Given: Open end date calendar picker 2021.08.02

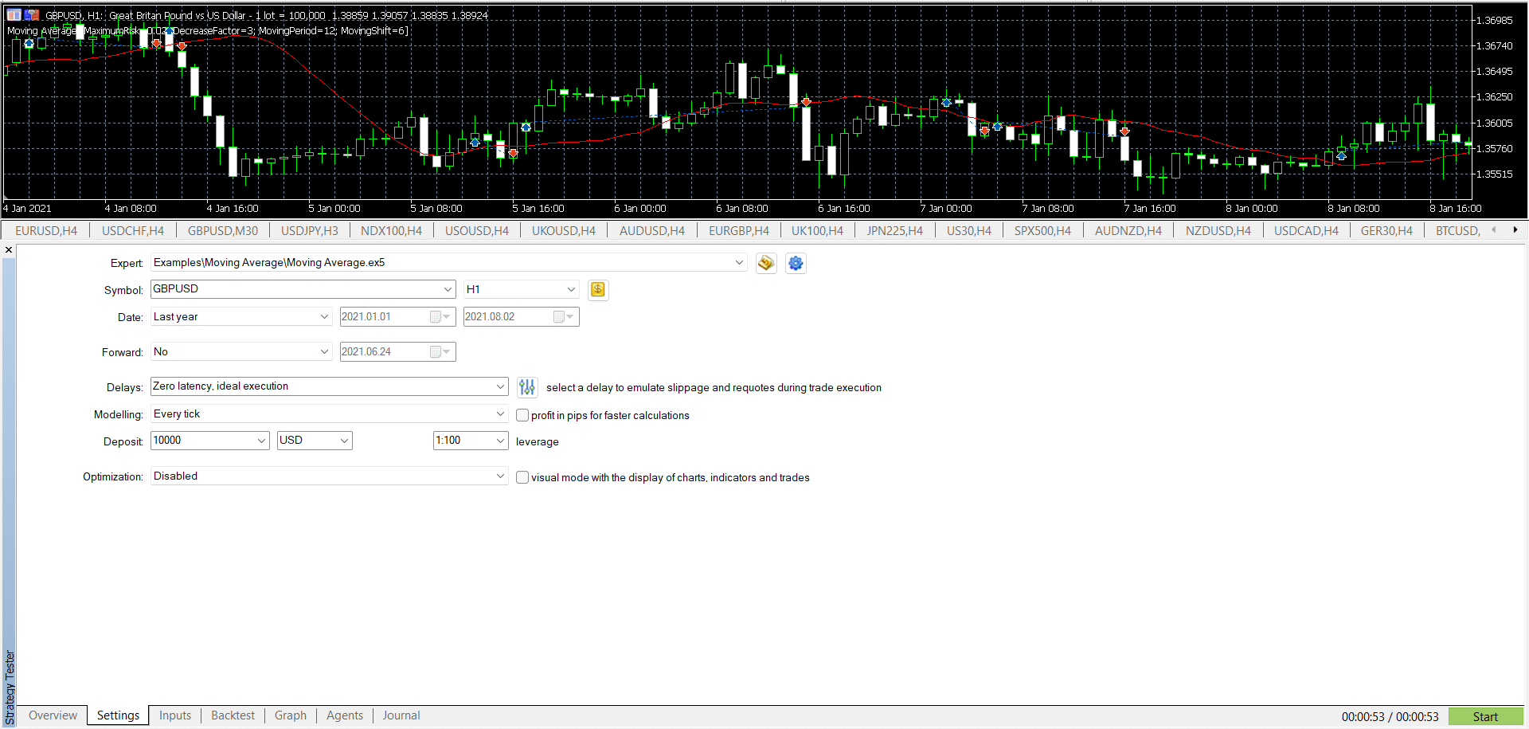Looking at the screenshot, I should point(564,317).
